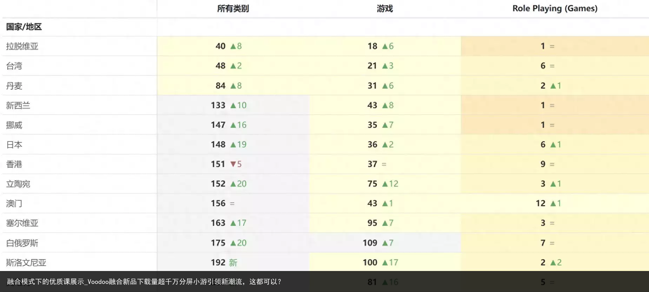Click the country name 斯洛文尼亚
Viewport: 649px width, 292px height.
[x=26, y=263]
